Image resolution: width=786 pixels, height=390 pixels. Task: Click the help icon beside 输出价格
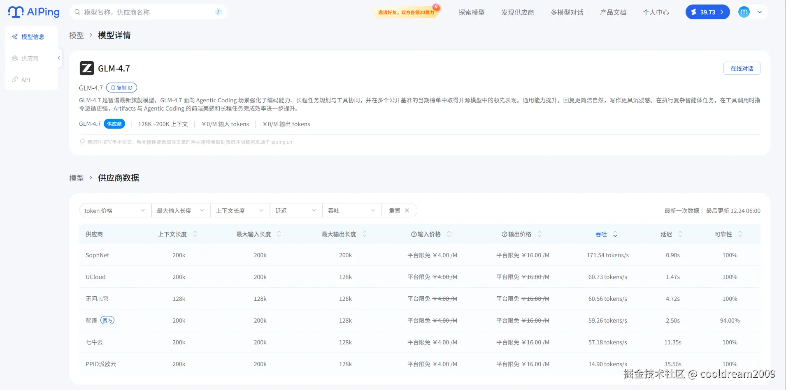(505, 234)
